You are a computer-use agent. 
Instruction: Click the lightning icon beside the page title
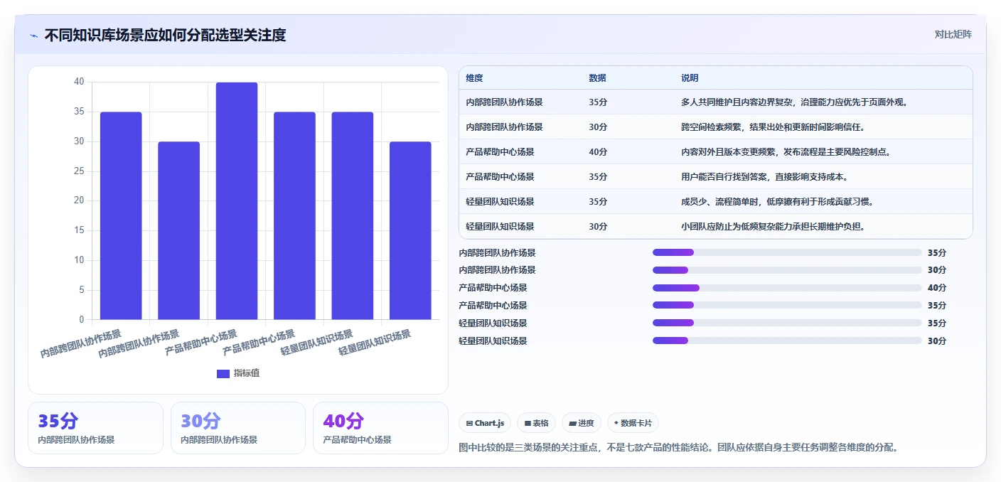[34, 36]
